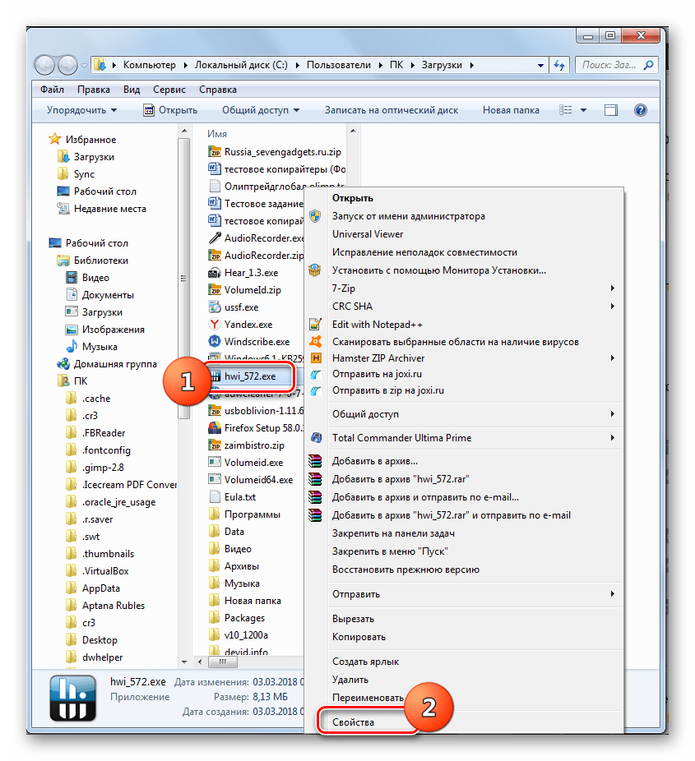Open the Сервис menu
This screenshot has height=761, width=695.
click(169, 90)
